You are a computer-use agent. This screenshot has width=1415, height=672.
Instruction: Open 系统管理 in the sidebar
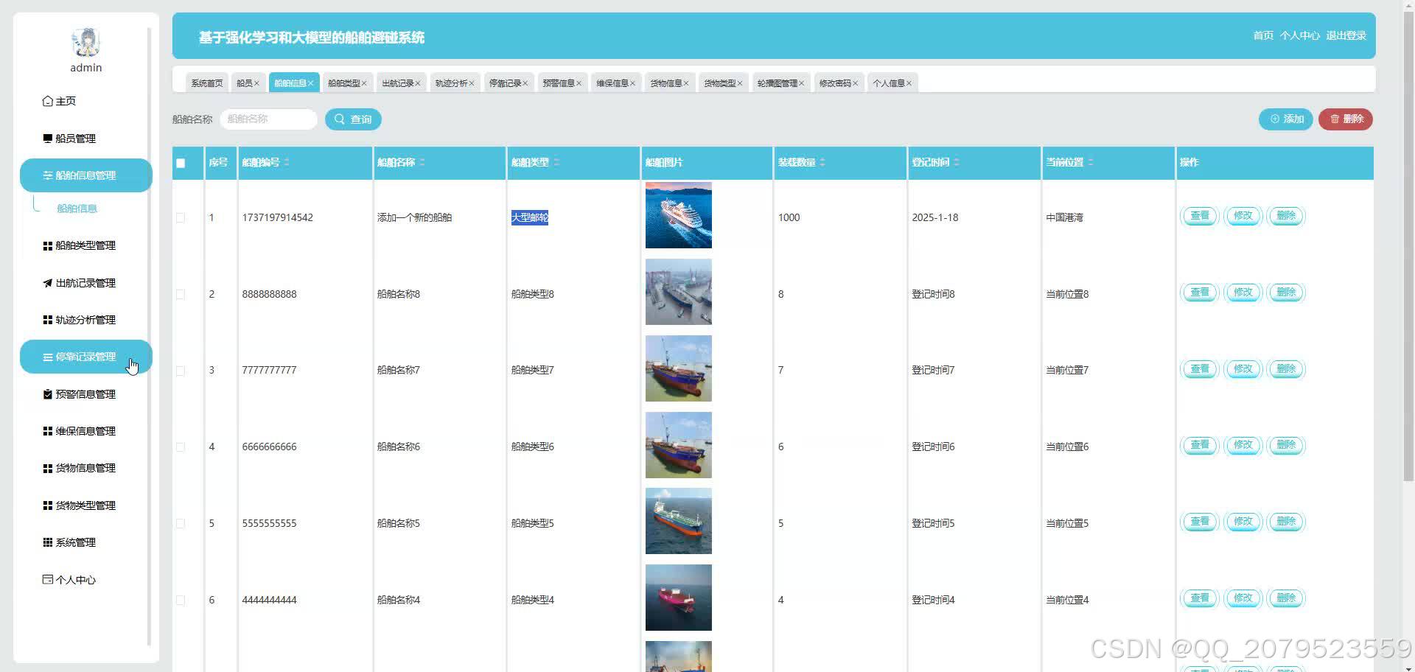pyautogui.click(x=69, y=542)
